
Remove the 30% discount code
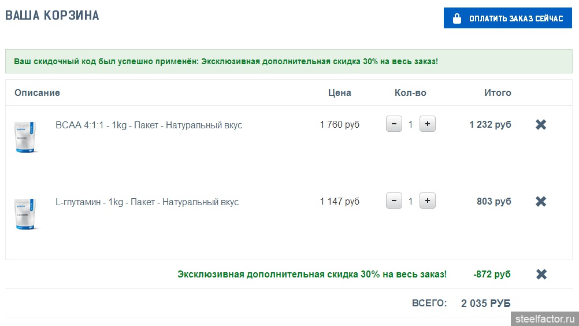tap(541, 275)
